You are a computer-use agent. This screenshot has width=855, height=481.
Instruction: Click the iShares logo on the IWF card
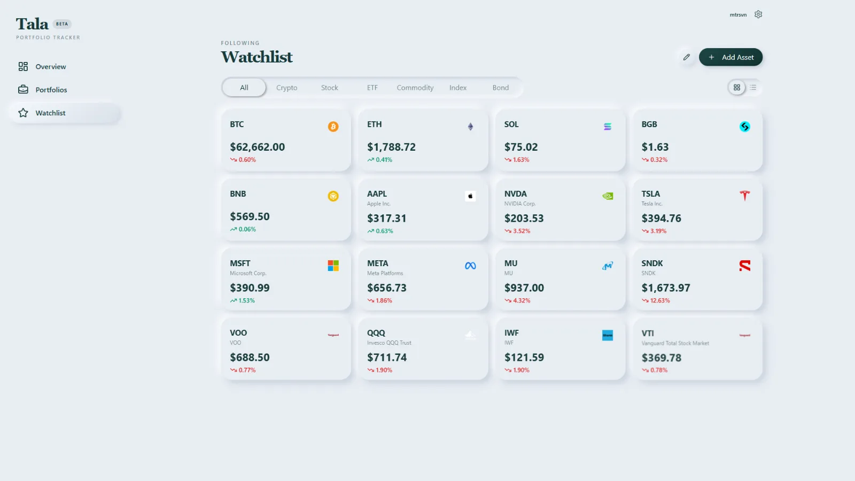pos(608,335)
